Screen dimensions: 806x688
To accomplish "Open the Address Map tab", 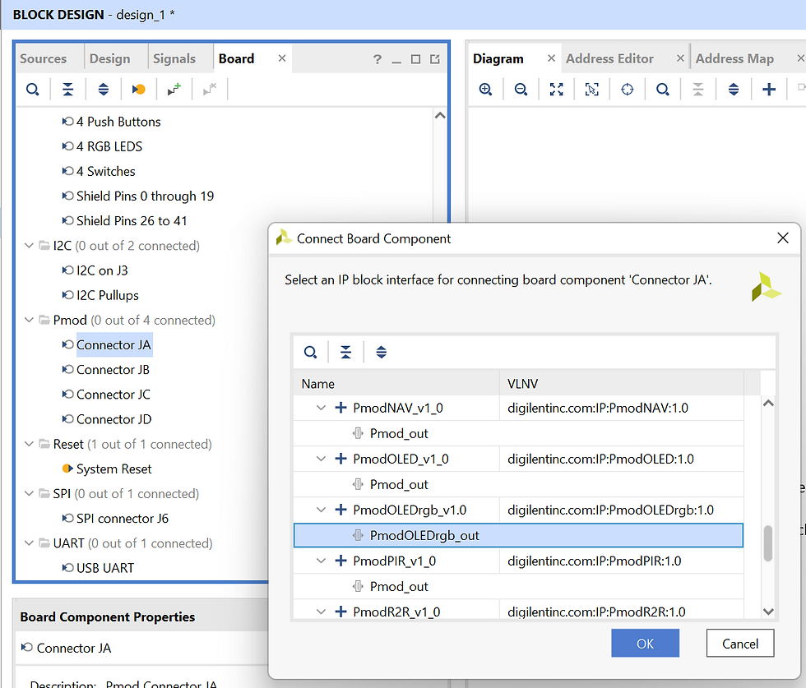I will 734,58.
